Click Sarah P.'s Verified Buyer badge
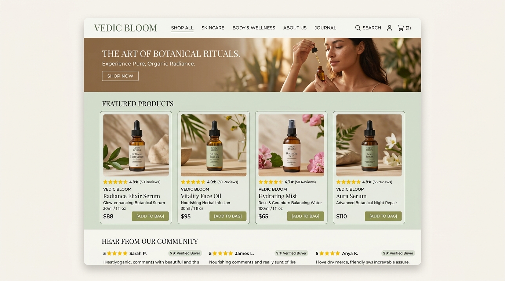The image size is (505, 281). 185,253
